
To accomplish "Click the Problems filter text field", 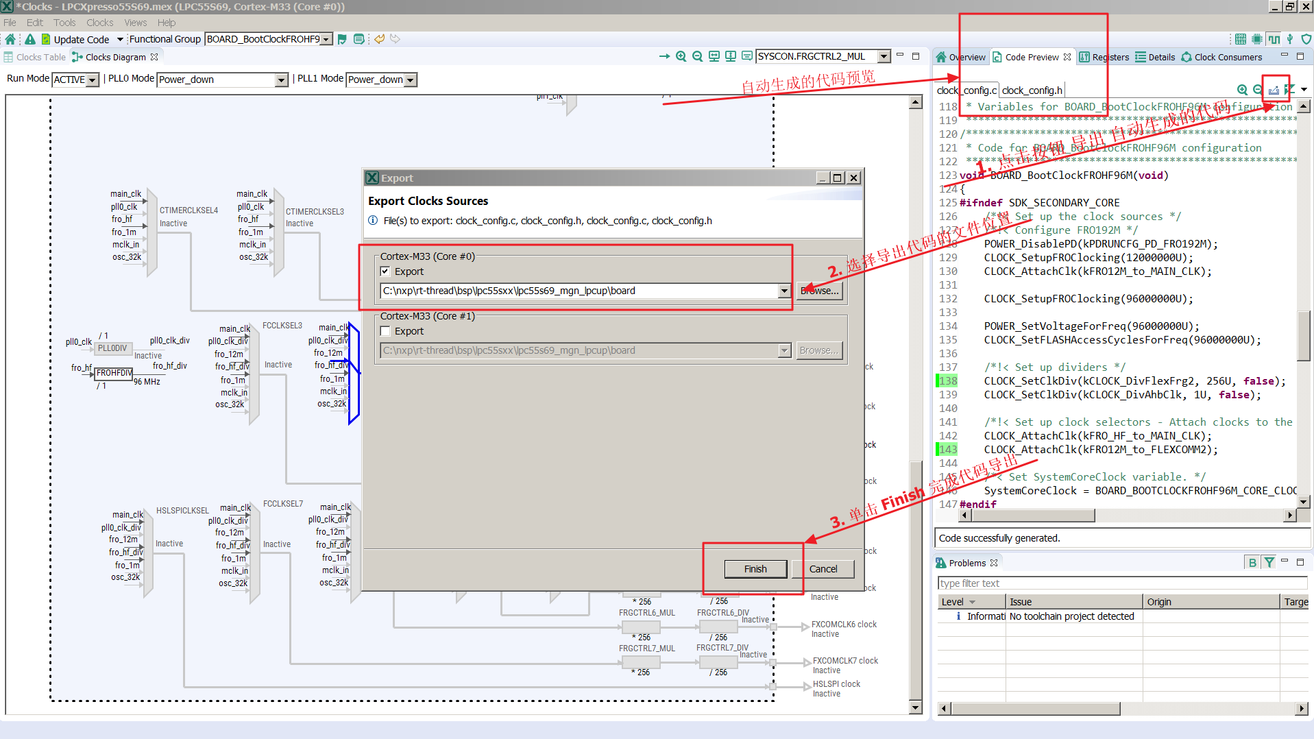I will (x=1121, y=583).
